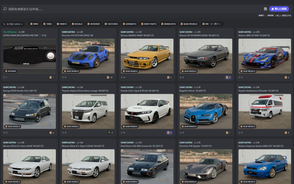Toggle the TIRES tag filter

click(48, 24)
